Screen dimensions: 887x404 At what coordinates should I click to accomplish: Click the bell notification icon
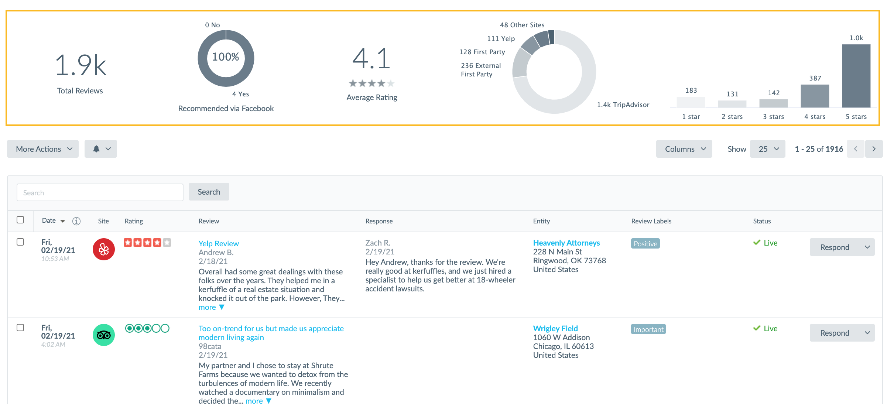97,149
